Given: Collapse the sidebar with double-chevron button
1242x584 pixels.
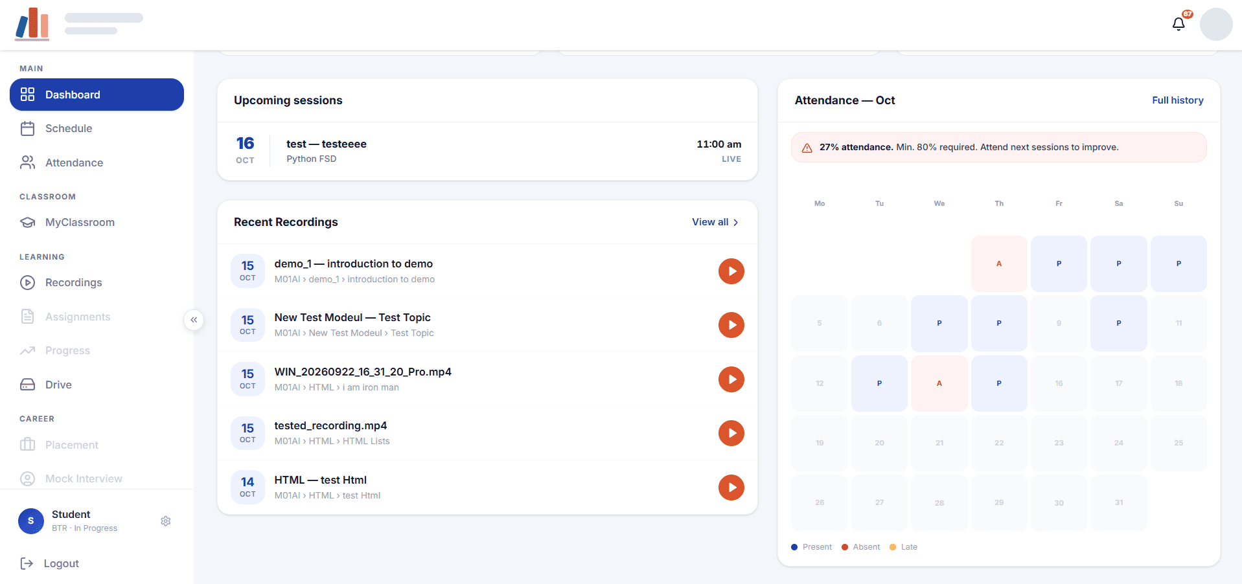Looking at the screenshot, I should point(194,320).
